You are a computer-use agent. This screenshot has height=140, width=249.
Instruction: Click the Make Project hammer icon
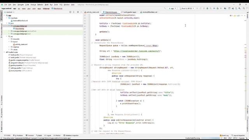(x=165, y=9)
